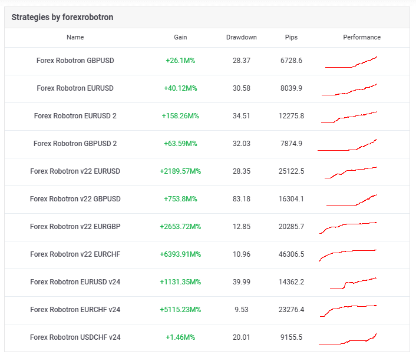Select the +753.8M% gain value
This screenshot has width=416, height=358.
[x=180, y=199]
